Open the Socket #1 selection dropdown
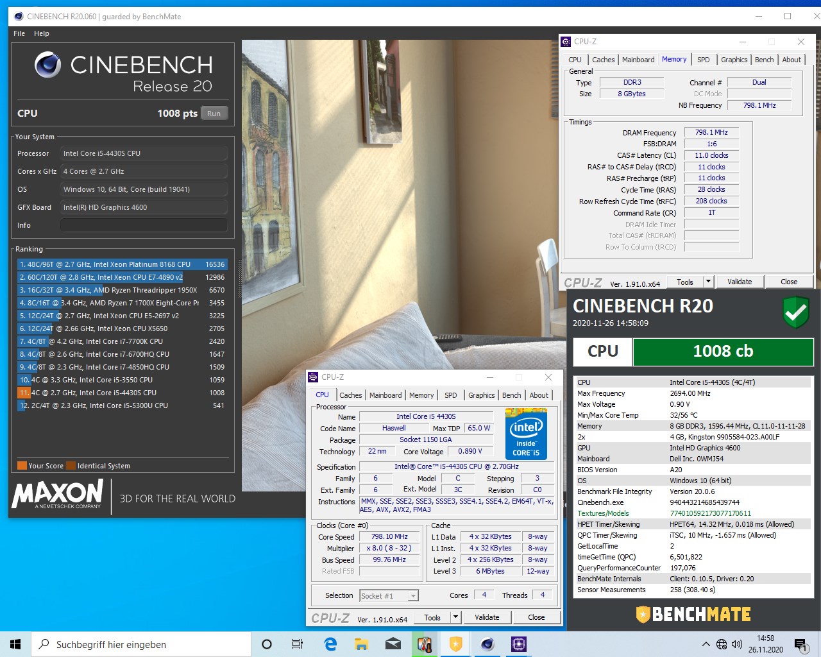The height and width of the screenshot is (657, 821). pos(389,595)
